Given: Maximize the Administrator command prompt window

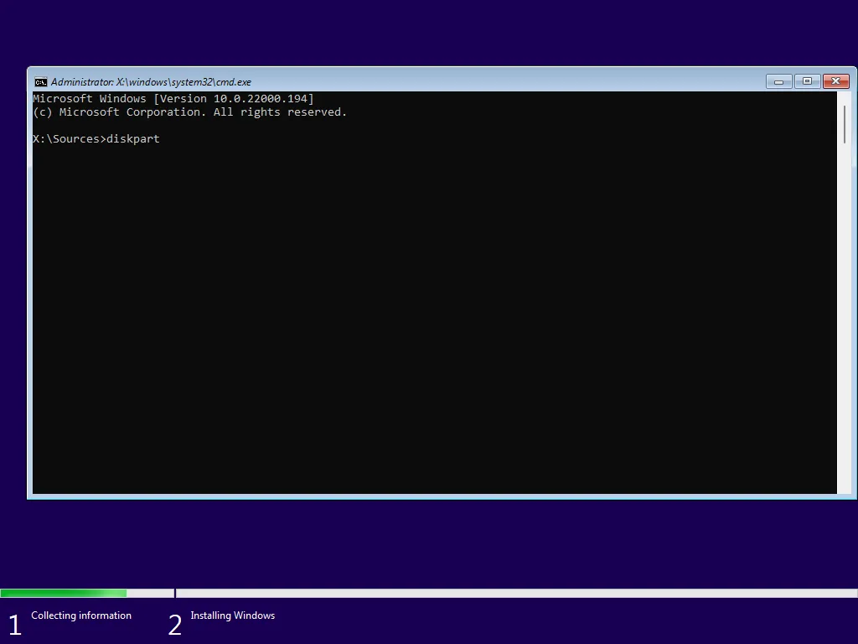Looking at the screenshot, I should 807,81.
